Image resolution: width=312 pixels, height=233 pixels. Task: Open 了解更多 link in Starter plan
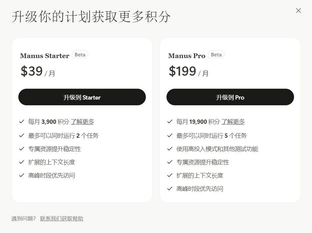pos(82,122)
